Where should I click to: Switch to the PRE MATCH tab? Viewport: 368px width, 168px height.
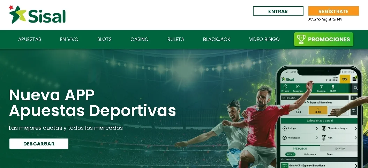click(300, 149)
